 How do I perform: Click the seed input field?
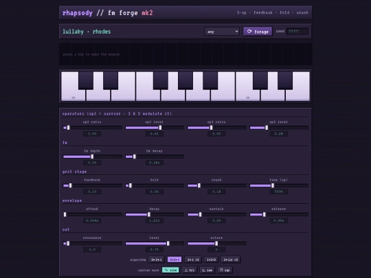coord(297,32)
